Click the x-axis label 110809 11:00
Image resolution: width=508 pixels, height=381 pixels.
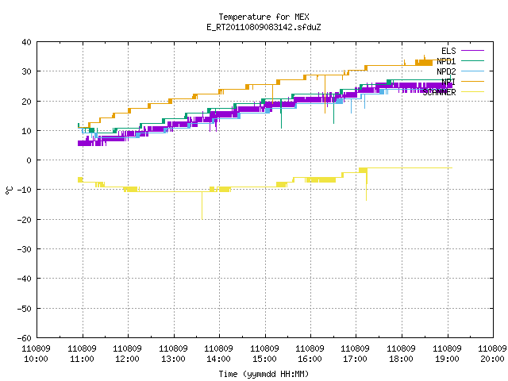[x=82, y=354]
